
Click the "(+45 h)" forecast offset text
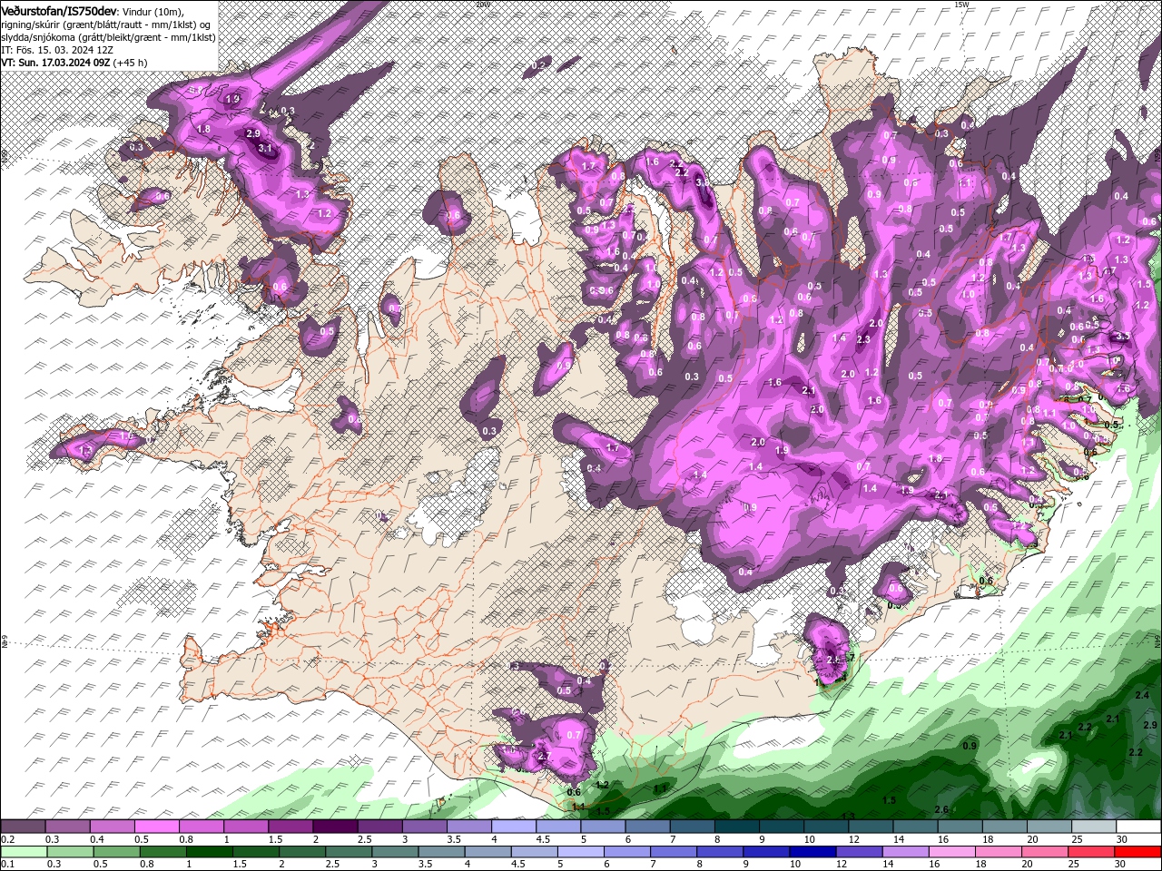click(x=131, y=63)
